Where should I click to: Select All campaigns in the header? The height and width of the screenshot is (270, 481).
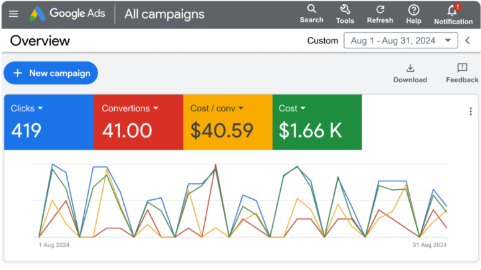[x=164, y=14]
